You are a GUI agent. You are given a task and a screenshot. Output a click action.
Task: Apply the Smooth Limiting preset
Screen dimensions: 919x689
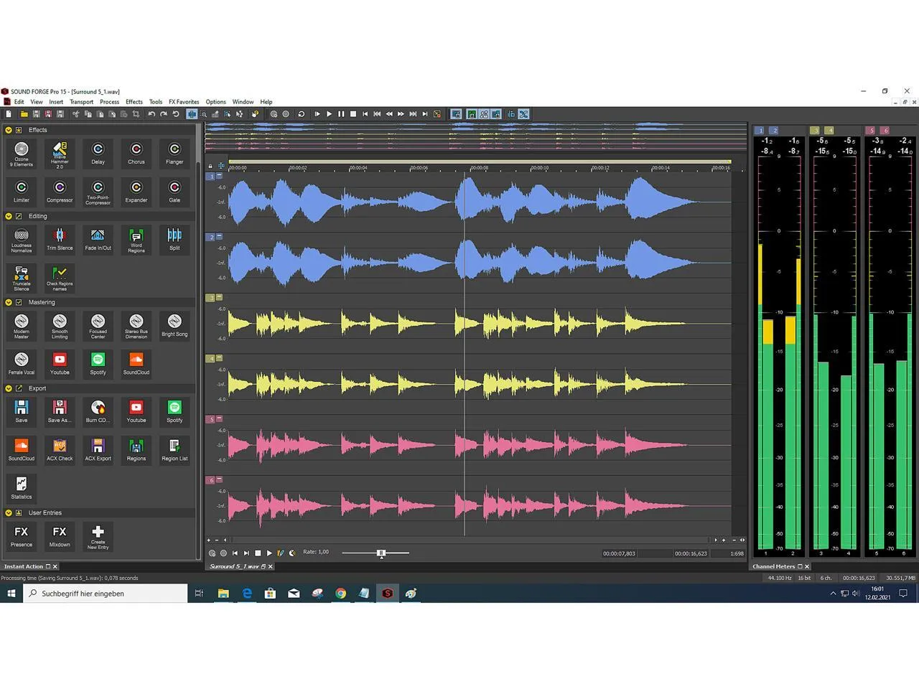pos(60,326)
